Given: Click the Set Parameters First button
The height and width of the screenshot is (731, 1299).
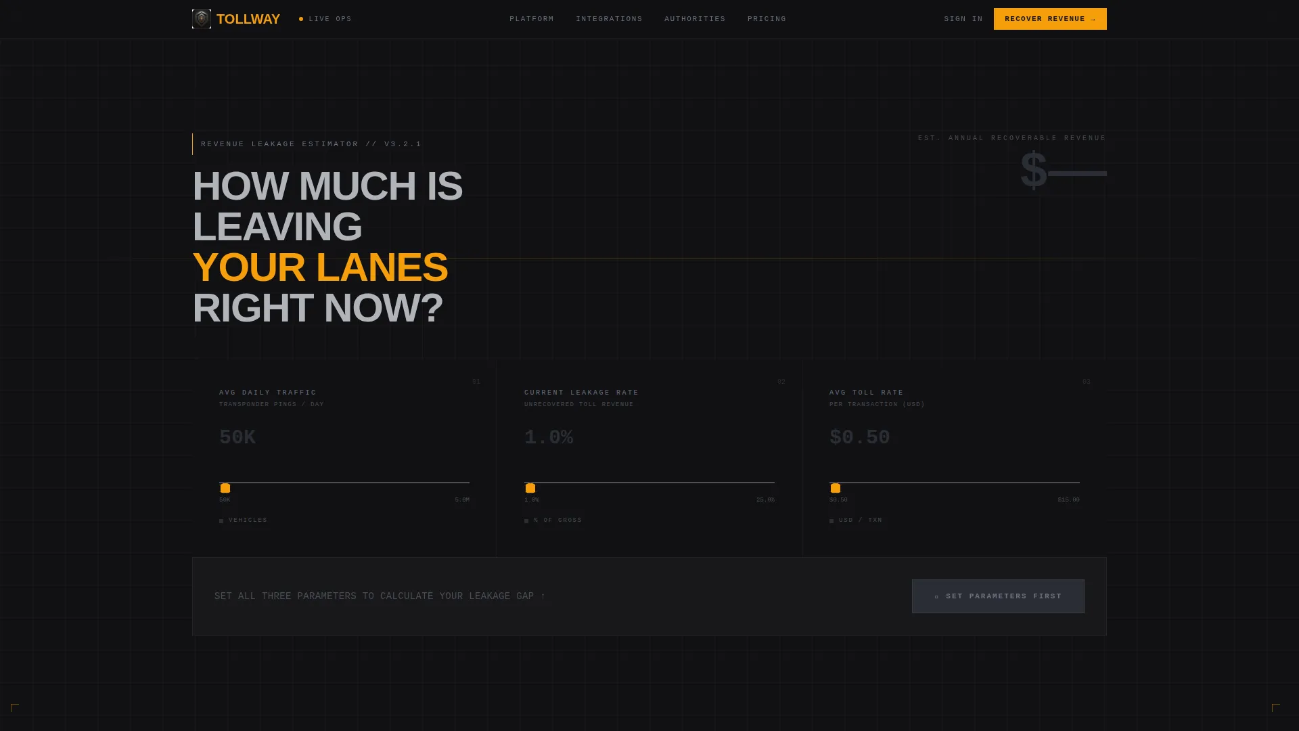Looking at the screenshot, I should 998,596.
